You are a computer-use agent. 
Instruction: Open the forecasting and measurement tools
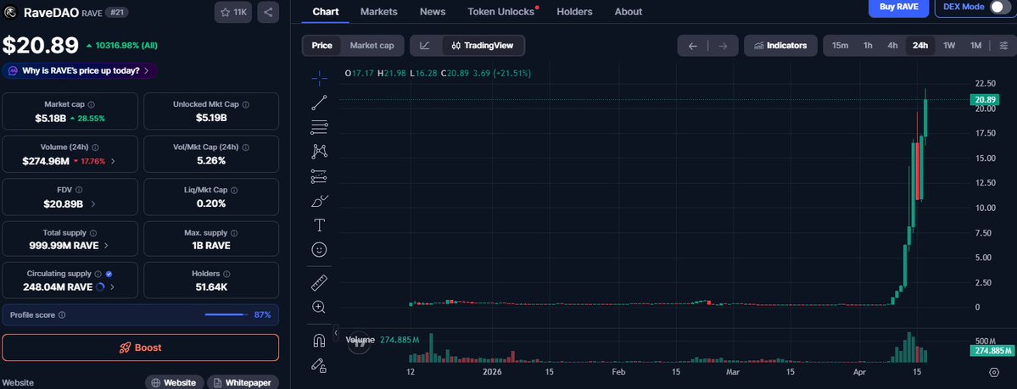click(319, 176)
